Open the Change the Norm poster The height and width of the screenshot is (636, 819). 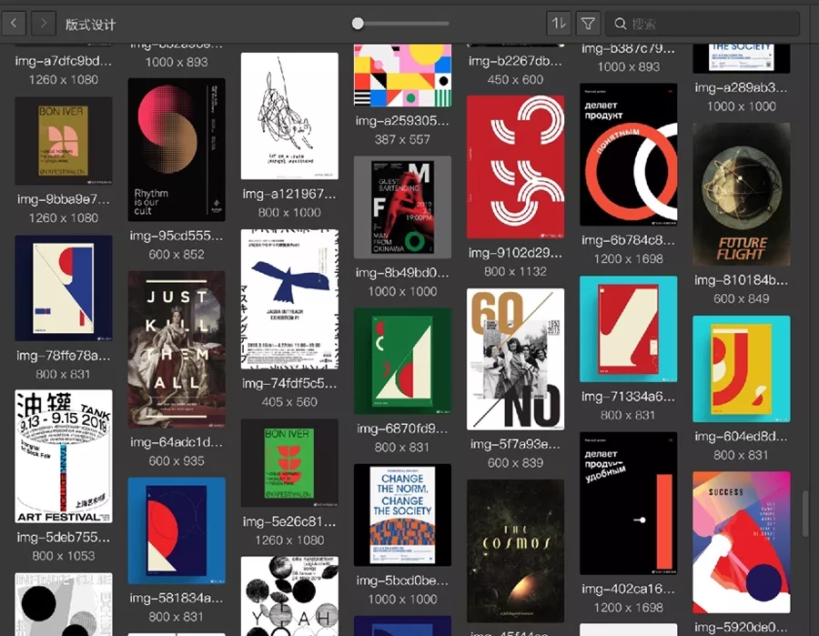click(x=402, y=514)
